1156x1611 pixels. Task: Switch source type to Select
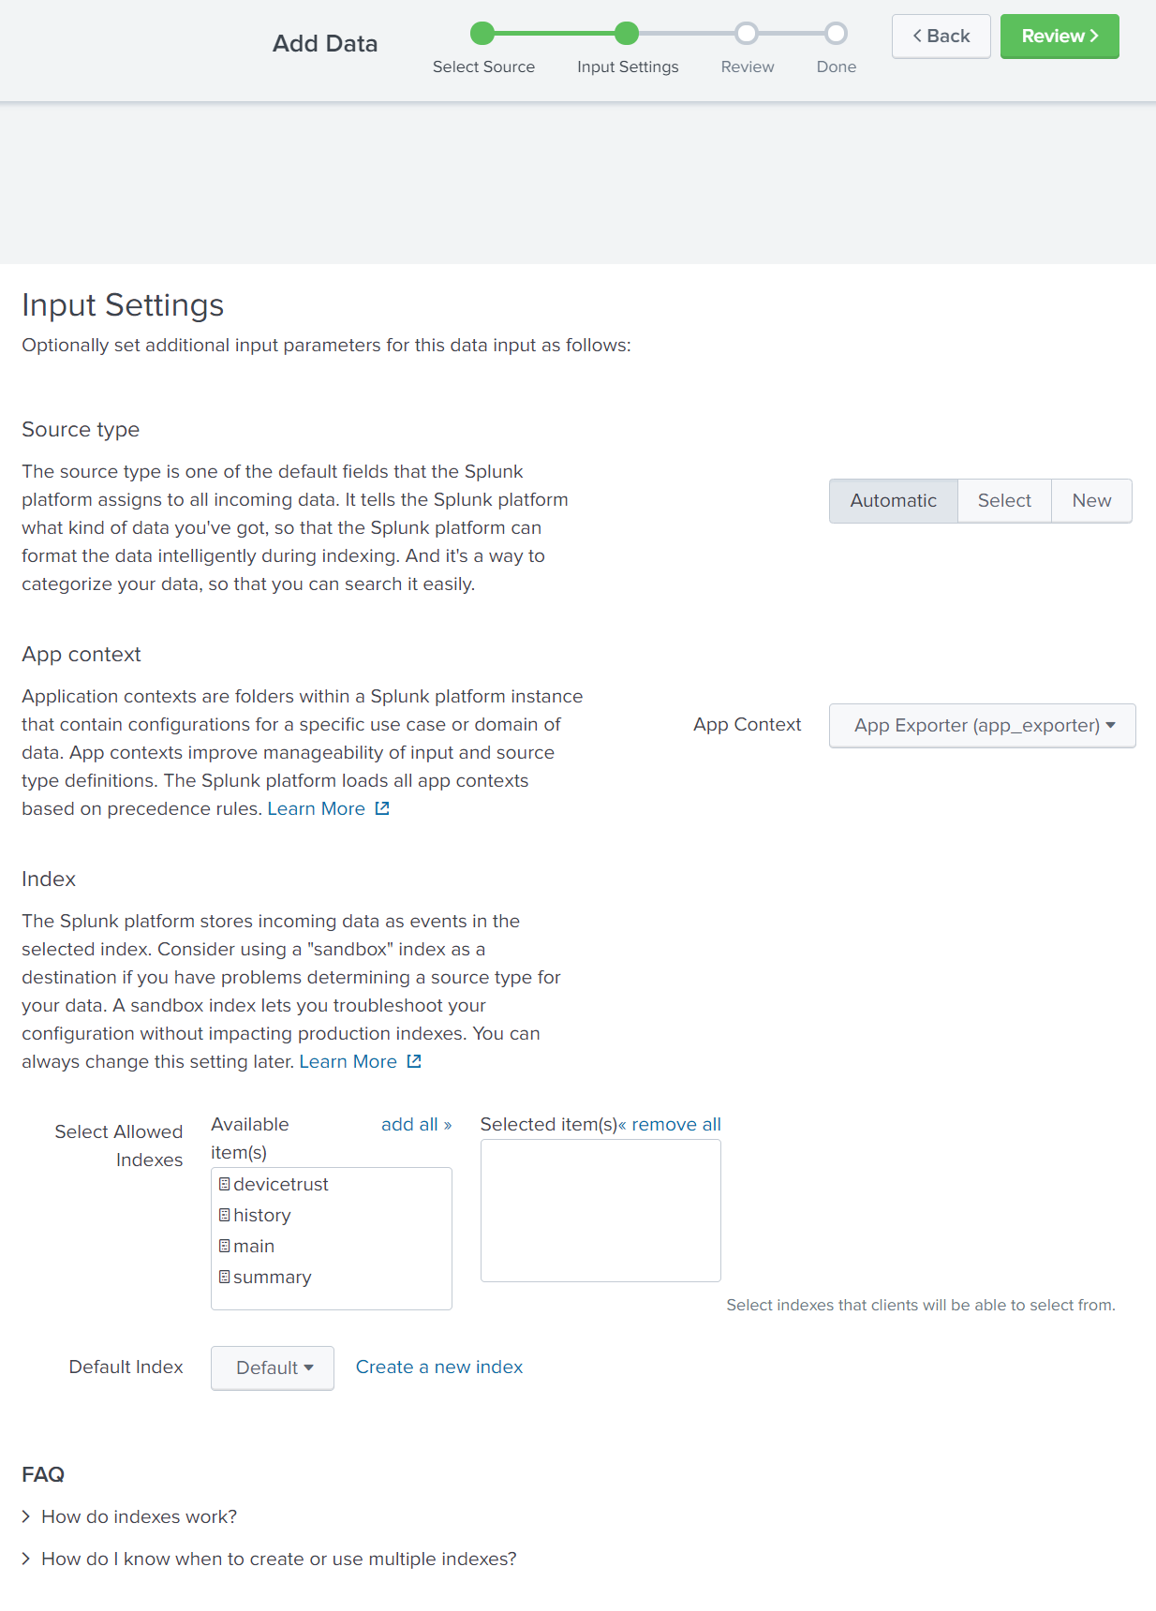tap(1003, 500)
